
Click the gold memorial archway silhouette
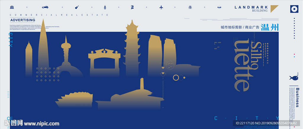pyautogui.click(x=104, y=62)
